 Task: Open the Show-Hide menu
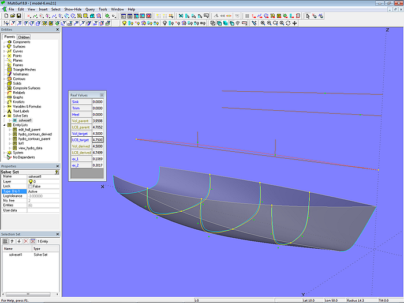[73, 10]
